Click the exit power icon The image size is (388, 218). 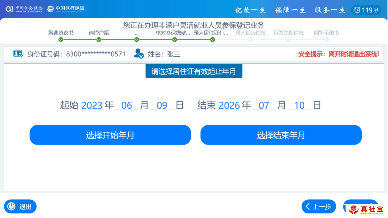click(x=11, y=207)
